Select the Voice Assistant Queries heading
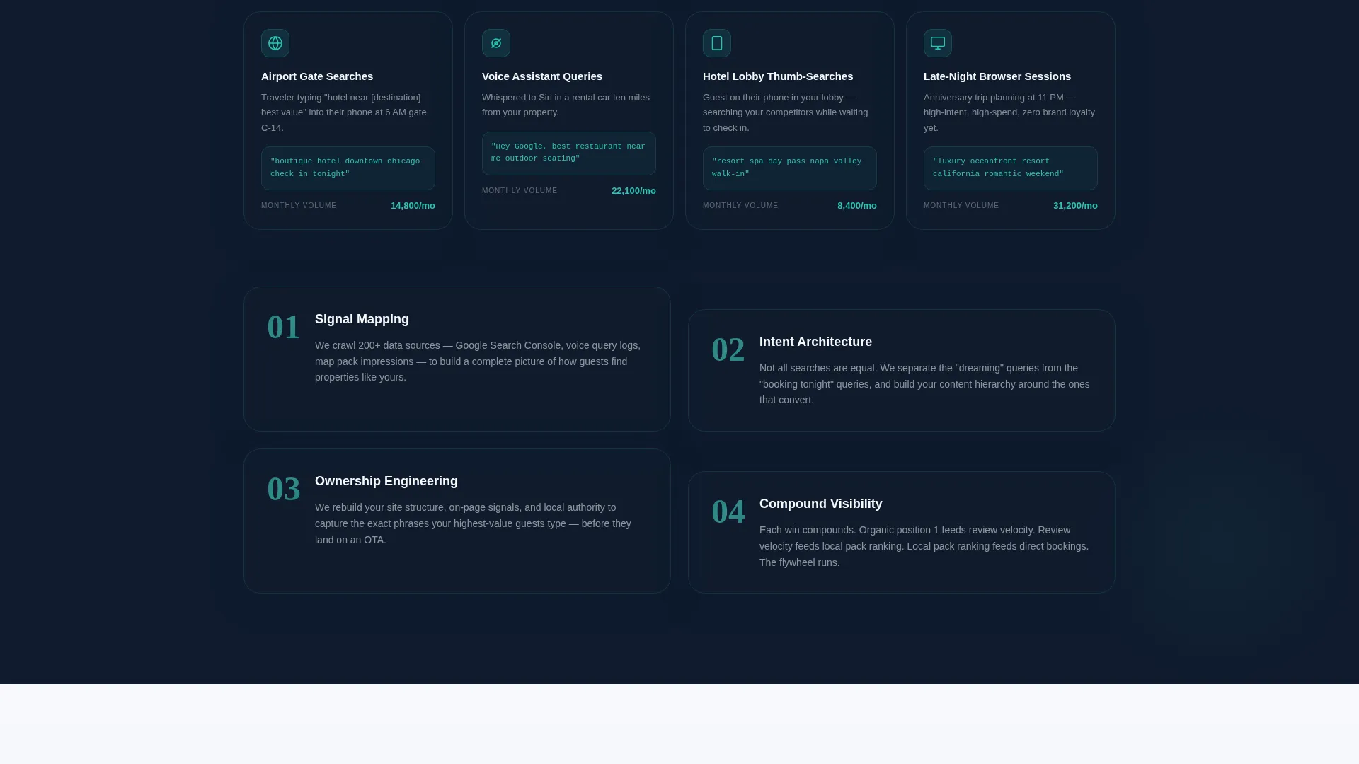 (542, 76)
